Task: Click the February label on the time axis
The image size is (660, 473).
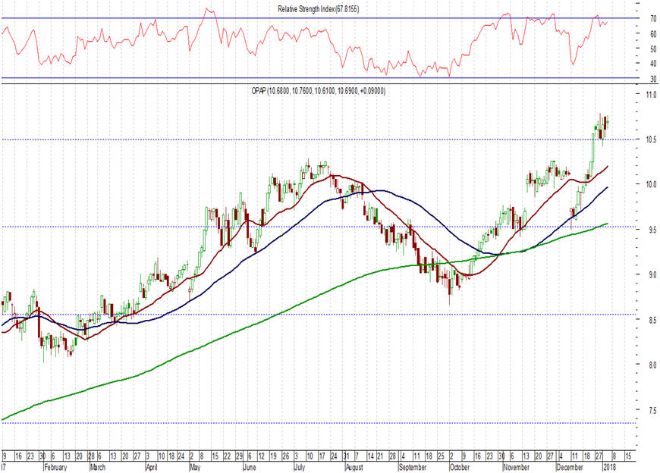Action: [x=55, y=467]
